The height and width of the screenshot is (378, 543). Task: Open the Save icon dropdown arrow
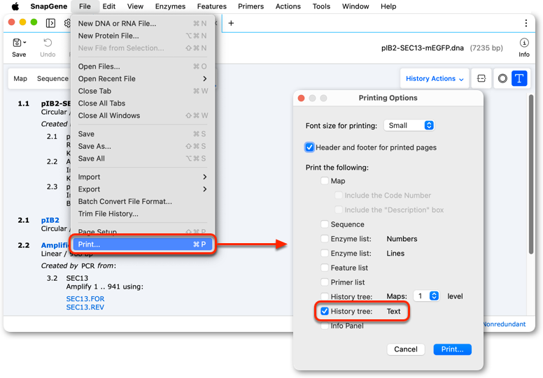tap(24, 43)
